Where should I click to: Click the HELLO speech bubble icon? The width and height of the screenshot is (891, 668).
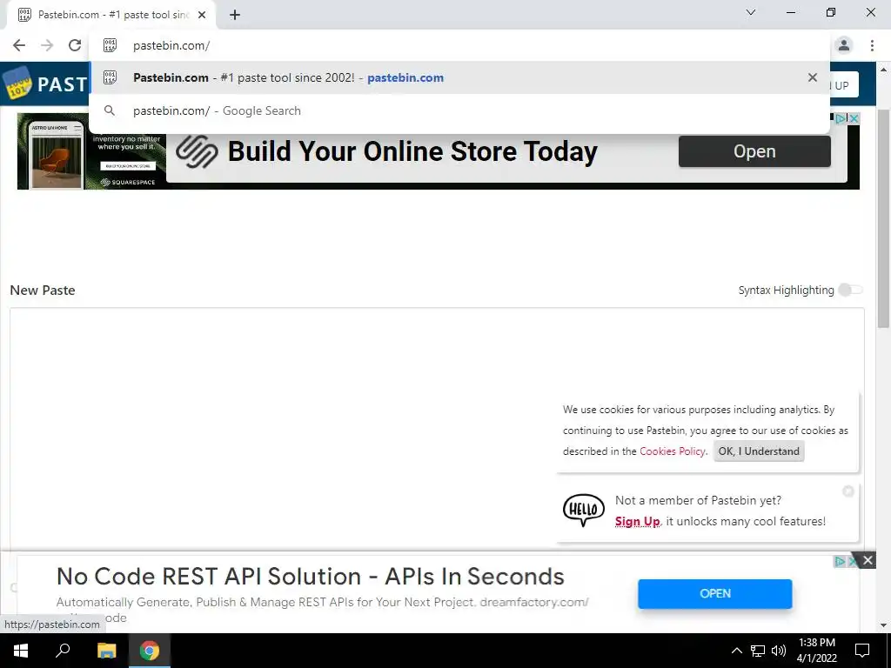coord(584,510)
